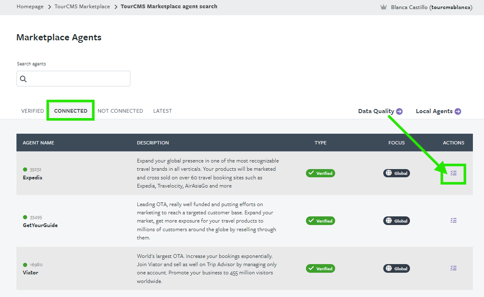
Task: Click agent ID 35232
Action: 35,169
